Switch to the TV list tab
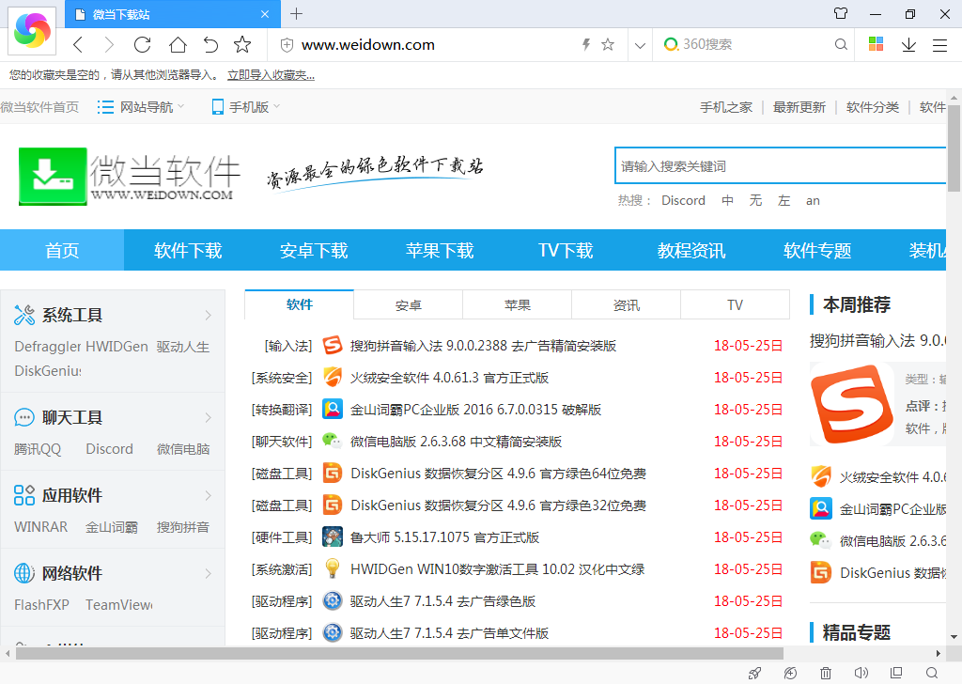Viewport: 962px width, 684px height. pyautogui.click(x=735, y=304)
